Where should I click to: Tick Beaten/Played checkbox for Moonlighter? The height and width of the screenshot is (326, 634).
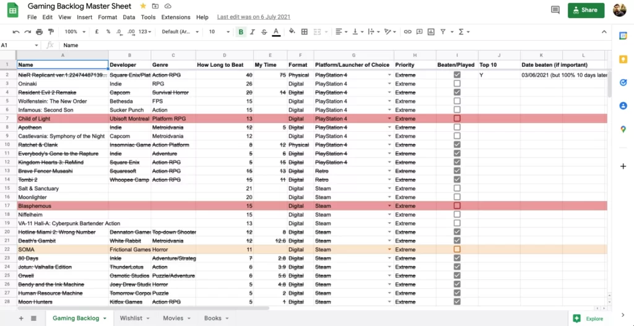pyautogui.click(x=457, y=197)
